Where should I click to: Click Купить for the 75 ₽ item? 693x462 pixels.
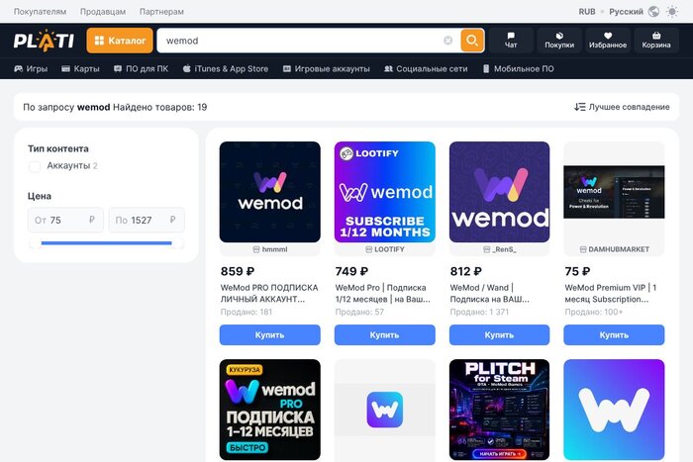point(614,334)
